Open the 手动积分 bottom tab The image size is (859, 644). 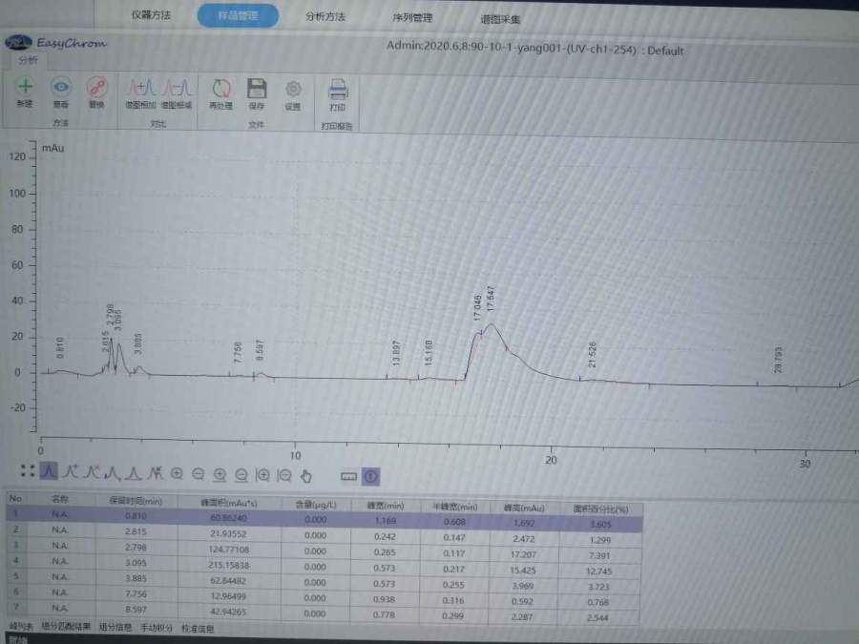(157, 628)
